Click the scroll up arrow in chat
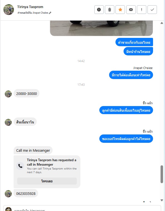Viewport: 165px width, 211px height. coord(162,23)
